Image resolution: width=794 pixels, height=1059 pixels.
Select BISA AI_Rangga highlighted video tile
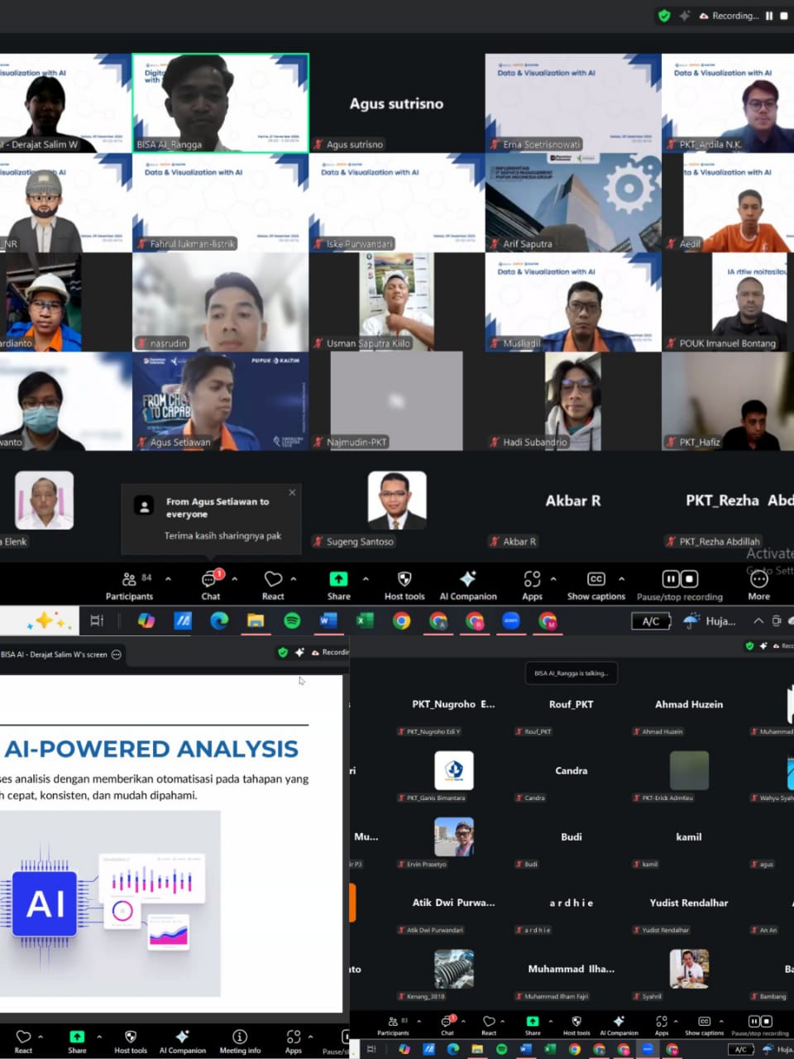pos(221,103)
